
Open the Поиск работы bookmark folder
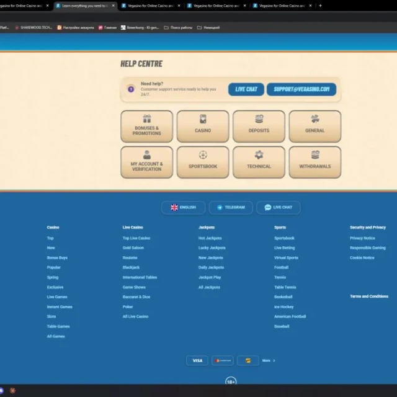178,27
